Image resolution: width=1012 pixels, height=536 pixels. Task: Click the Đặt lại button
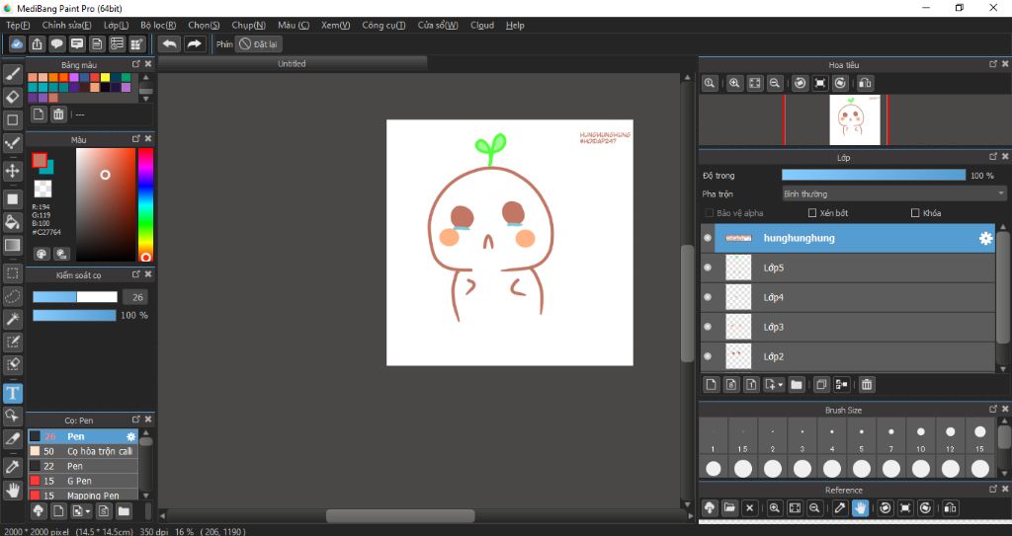click(258, 43)
